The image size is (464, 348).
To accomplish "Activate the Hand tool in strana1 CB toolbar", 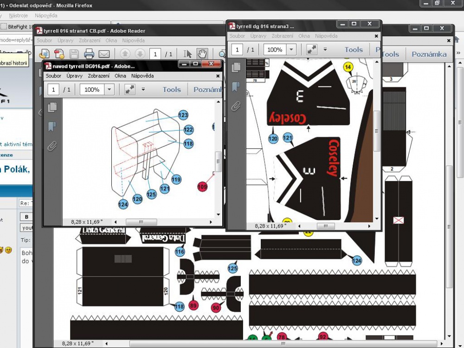I will 202,54.
